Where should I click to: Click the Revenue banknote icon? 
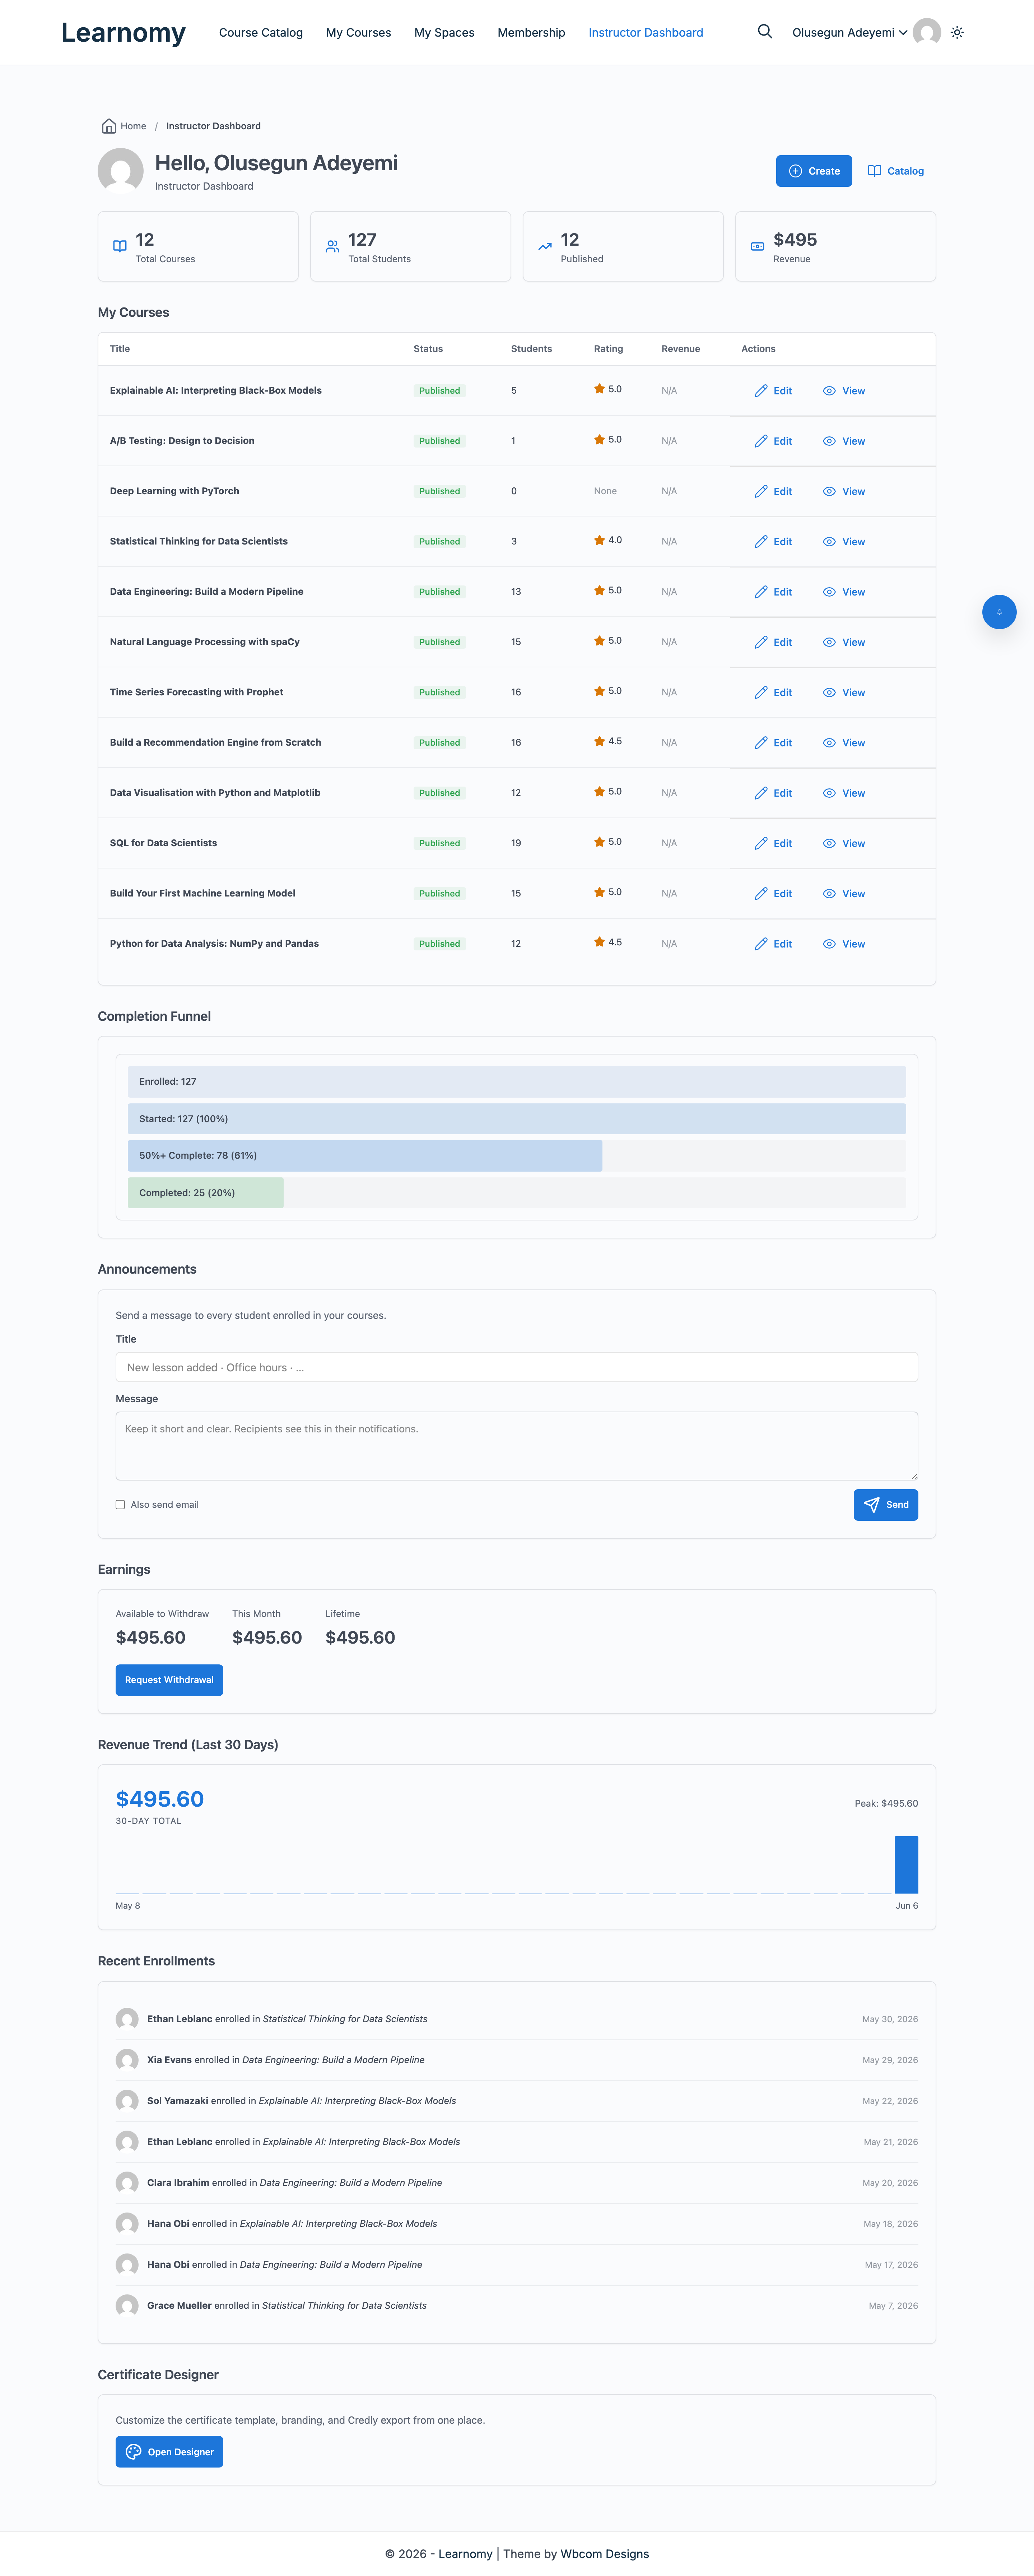coord(757,246)
